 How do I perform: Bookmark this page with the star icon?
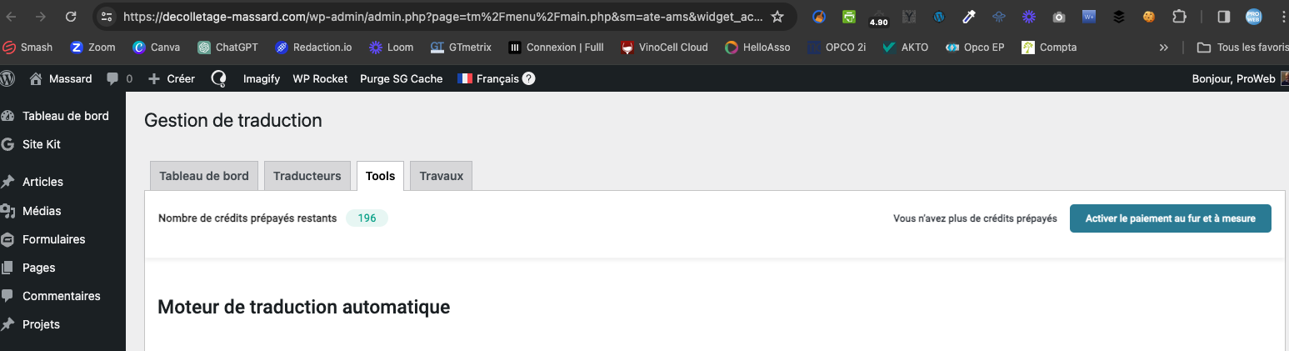coord(777,16)
